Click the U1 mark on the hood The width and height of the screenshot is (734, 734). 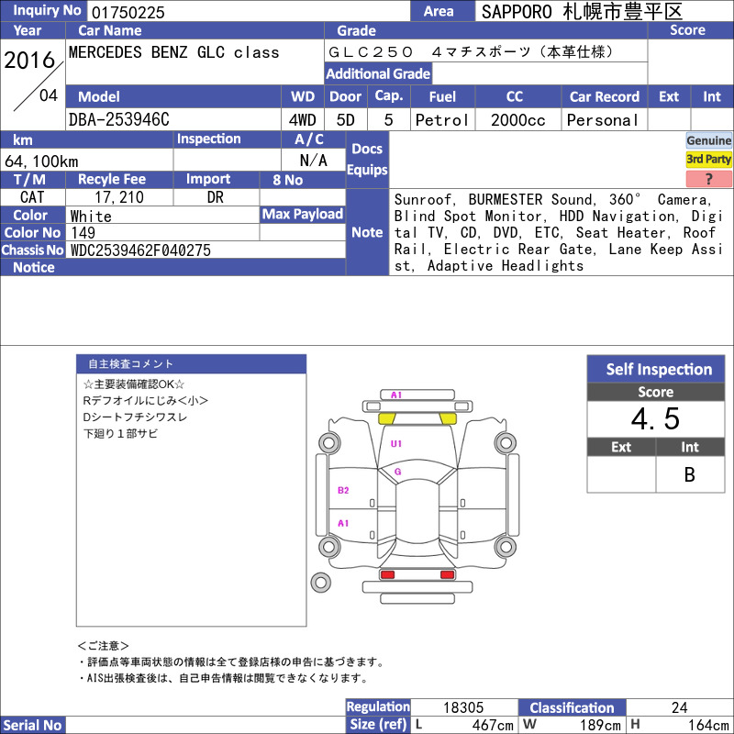click(396, 444)
